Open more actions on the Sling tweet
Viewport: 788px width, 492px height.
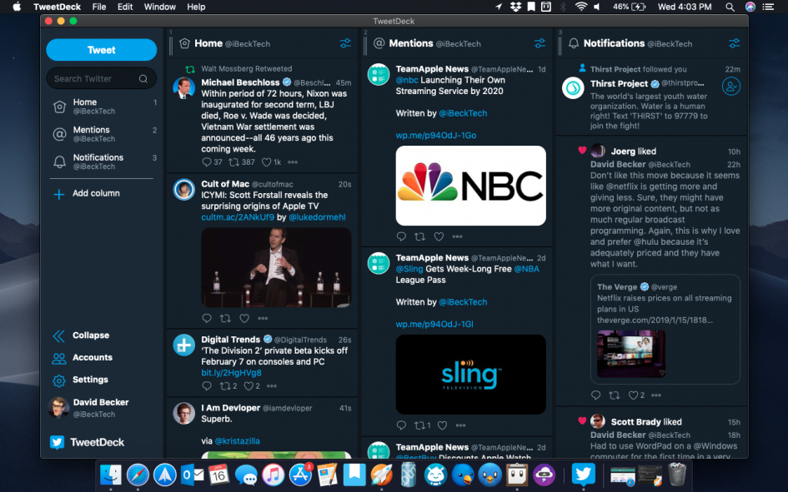pos(459,425)
